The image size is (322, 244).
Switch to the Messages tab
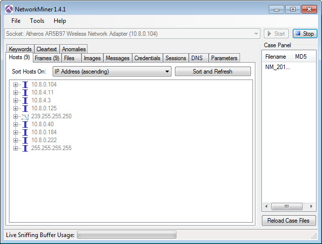click(x=118, y=58)
